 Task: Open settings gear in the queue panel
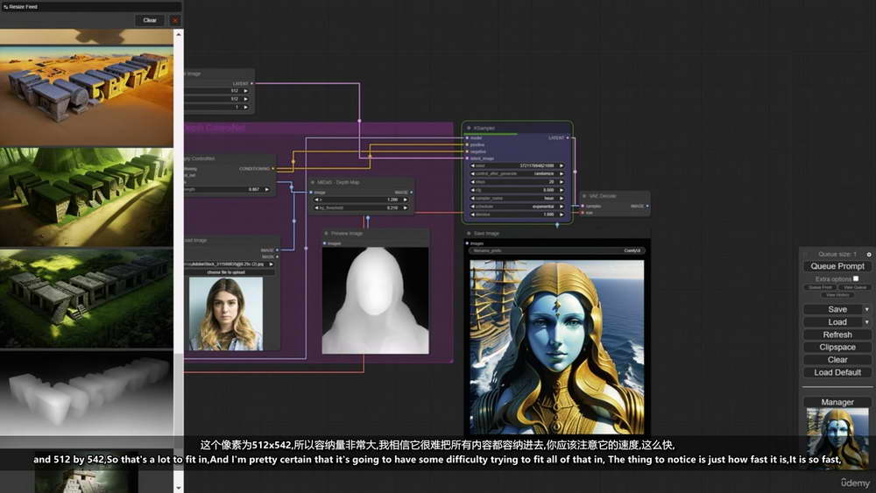pyautogui.click(x=869, y=254)
